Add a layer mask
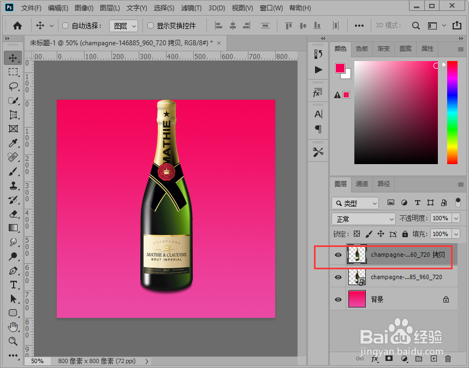Viewport: 469px width, 368px height. [x=389, y=358]
